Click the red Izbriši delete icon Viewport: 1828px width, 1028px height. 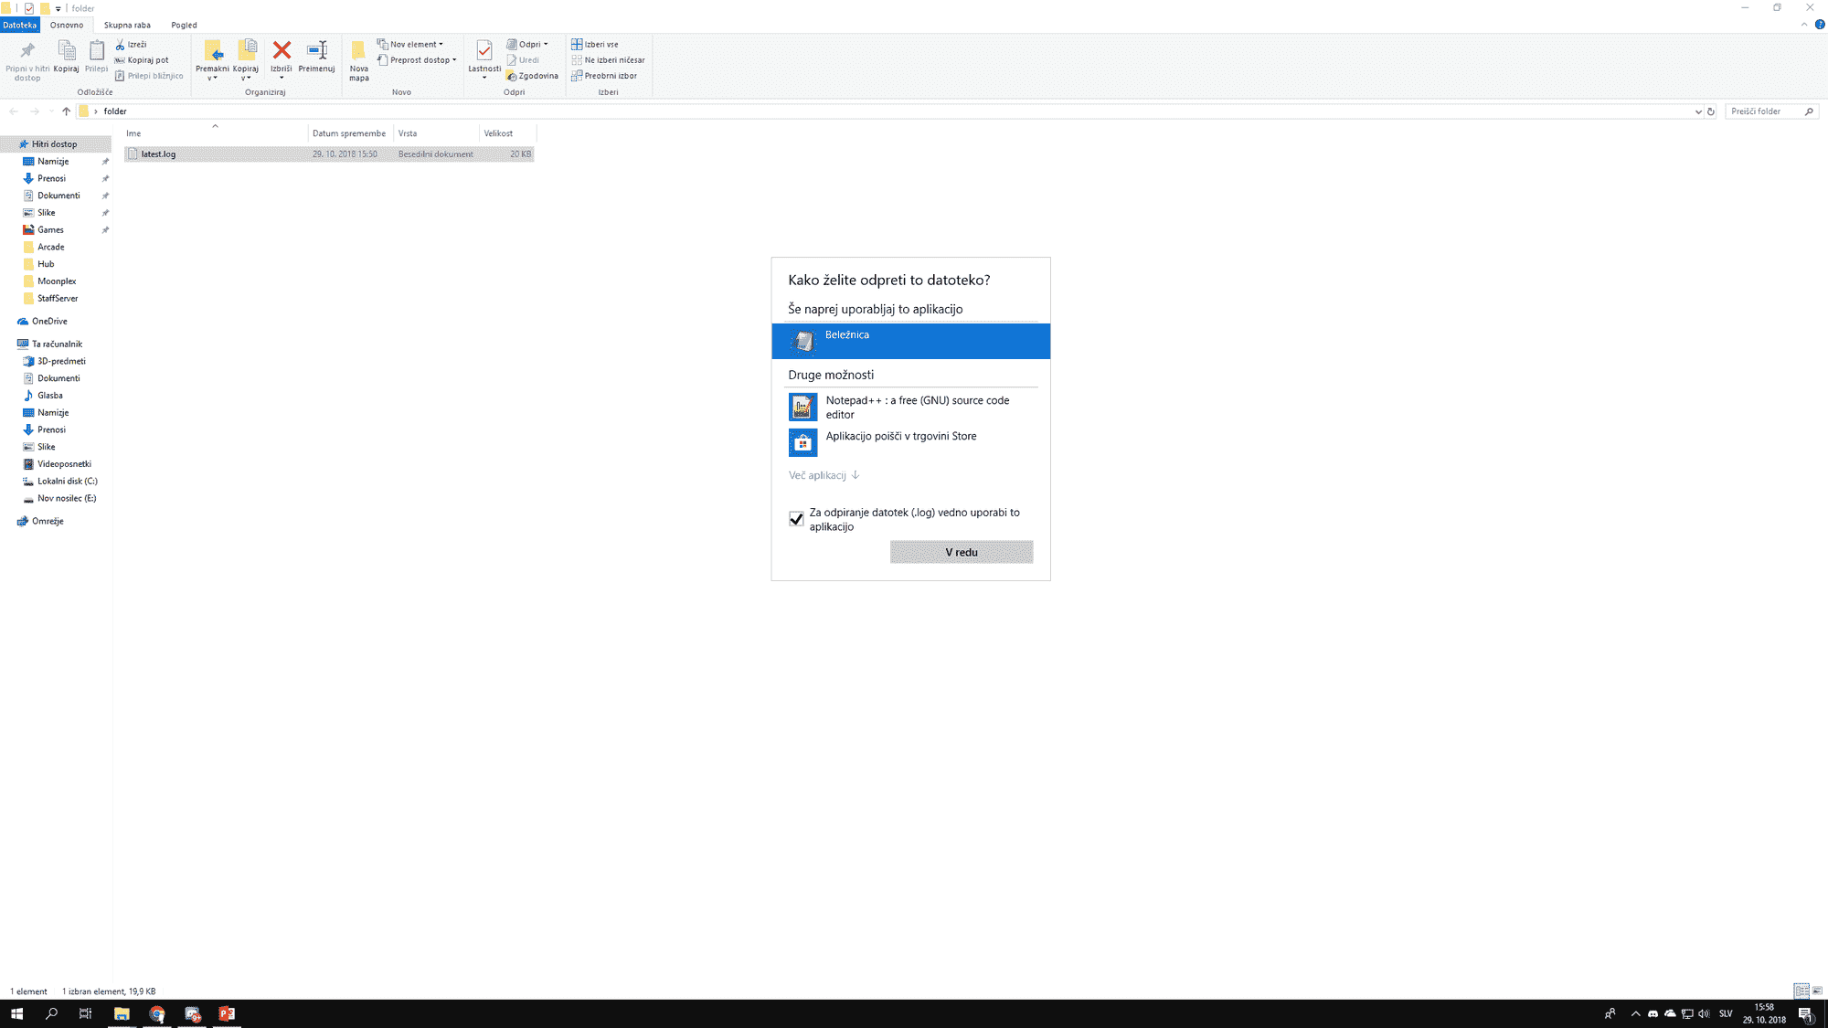tap(282, 50)
